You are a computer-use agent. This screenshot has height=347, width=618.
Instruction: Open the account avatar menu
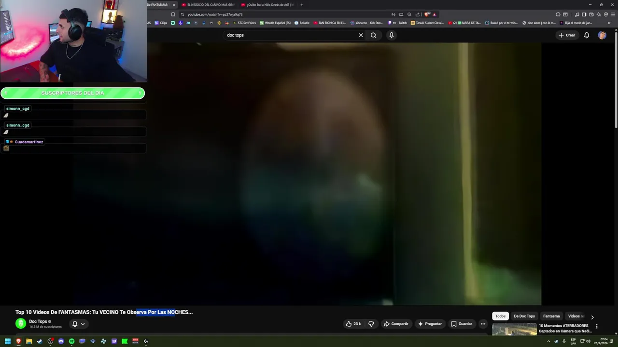coord(602,35)
